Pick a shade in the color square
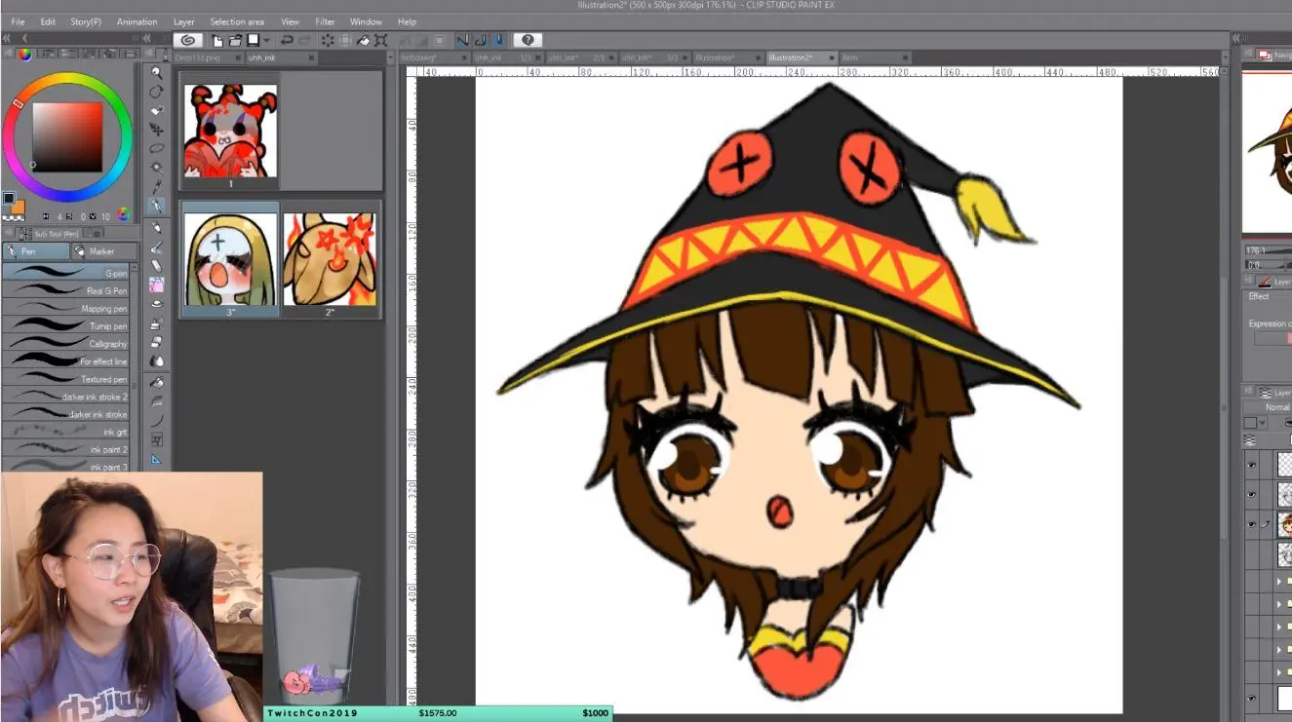The width and height of the screenshot is (1292, 722). [67, 136]
